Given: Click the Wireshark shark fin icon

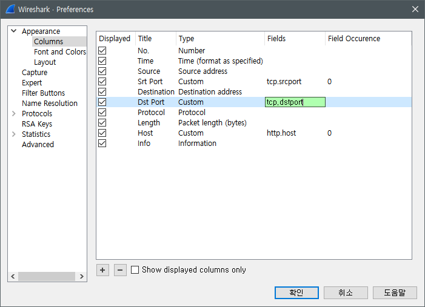Looking at the screenshot, I should 10,9.
